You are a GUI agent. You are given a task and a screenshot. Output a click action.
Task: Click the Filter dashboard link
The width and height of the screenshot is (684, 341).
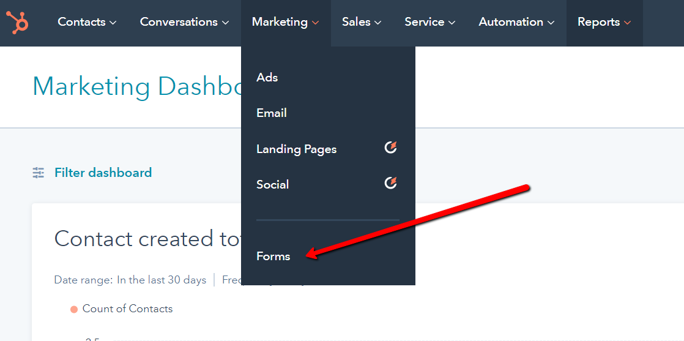pos(103,173)
